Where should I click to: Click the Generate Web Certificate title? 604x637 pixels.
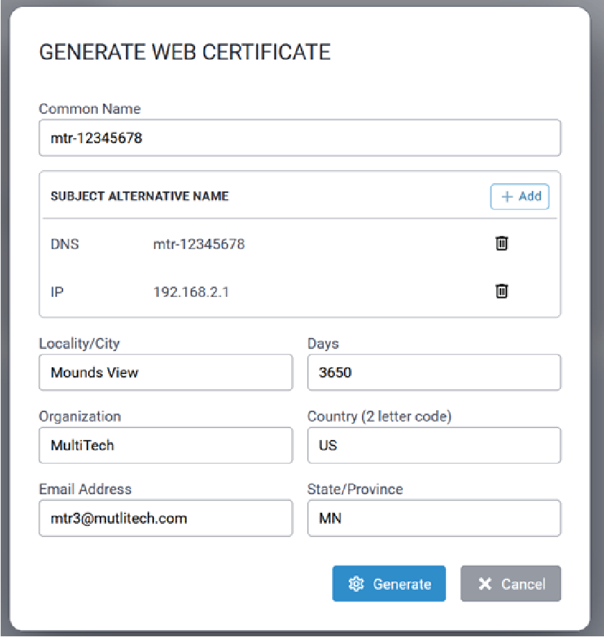[184, 52]
